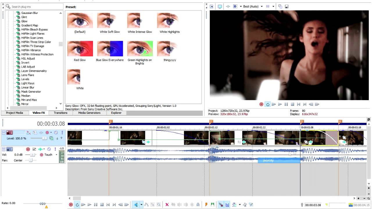Select the Envelope Edit tool
Screen dimensions: 372x209
point(146,205)
